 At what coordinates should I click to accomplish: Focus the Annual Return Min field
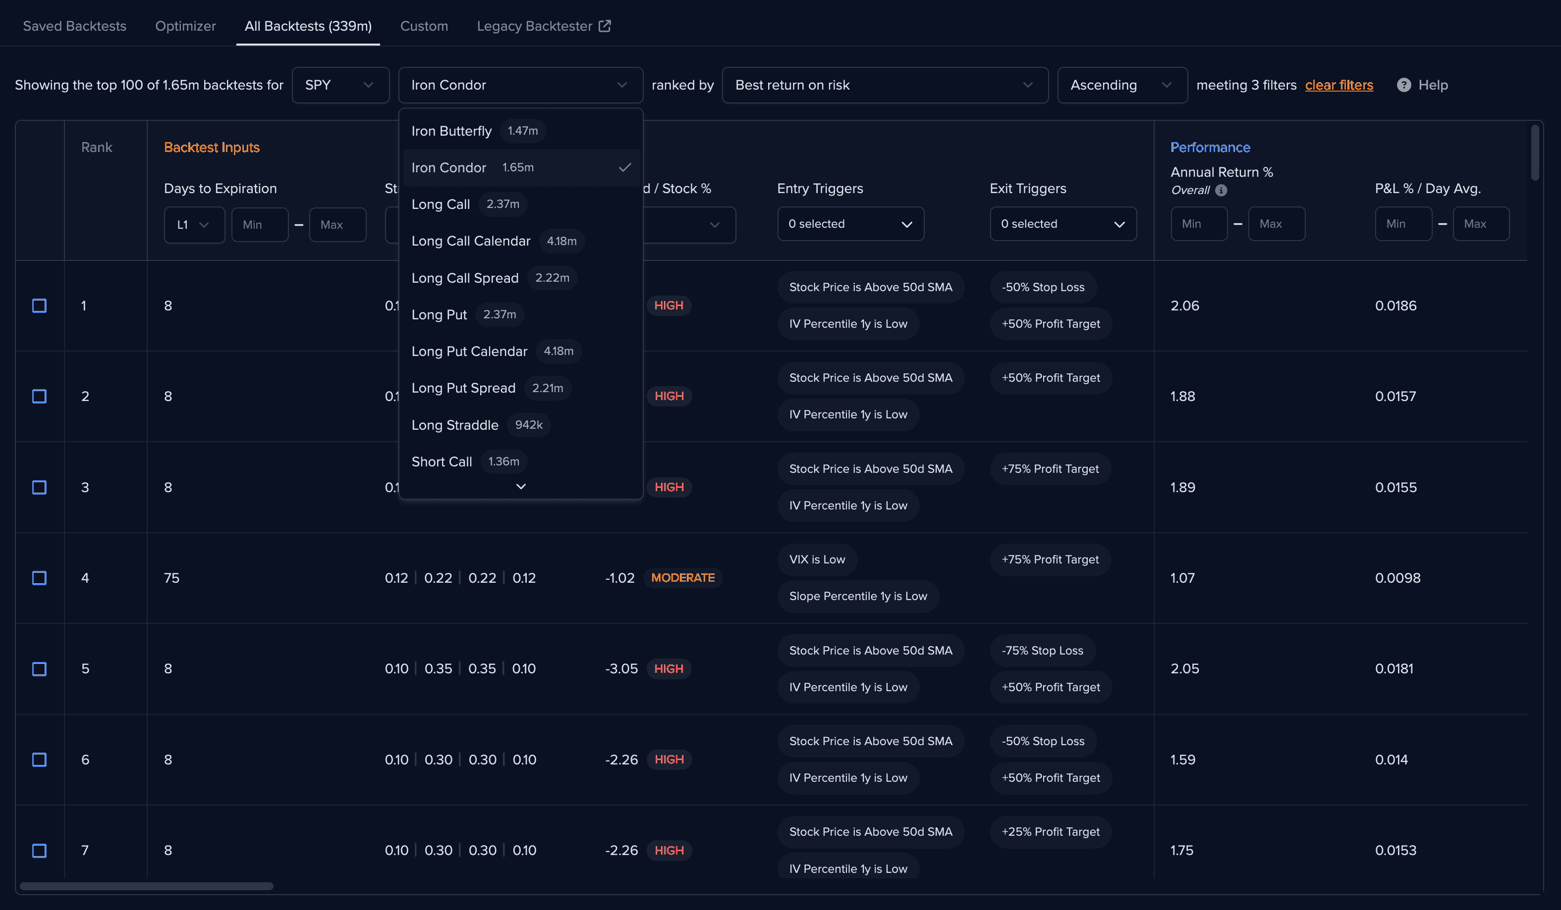point(1199,224)
